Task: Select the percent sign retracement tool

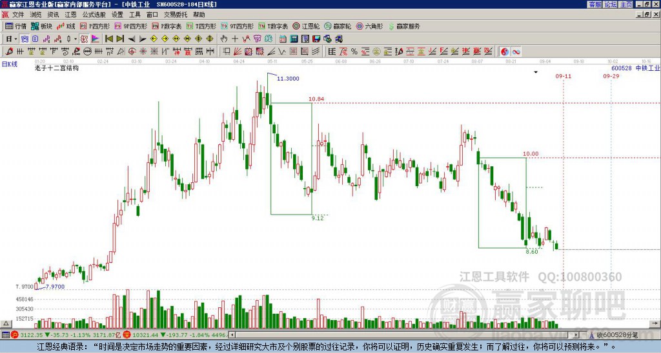Action: [x=354, y=52]
